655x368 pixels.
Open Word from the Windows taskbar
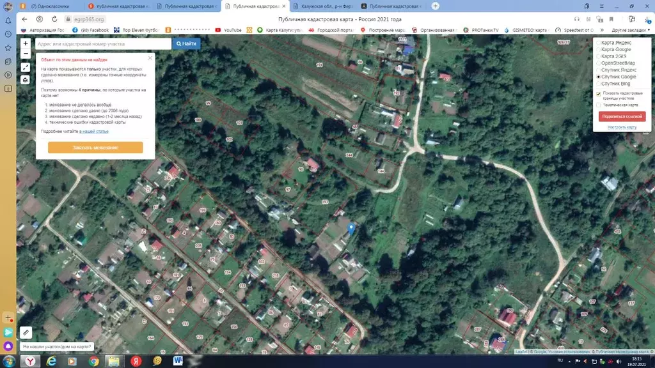178,361
